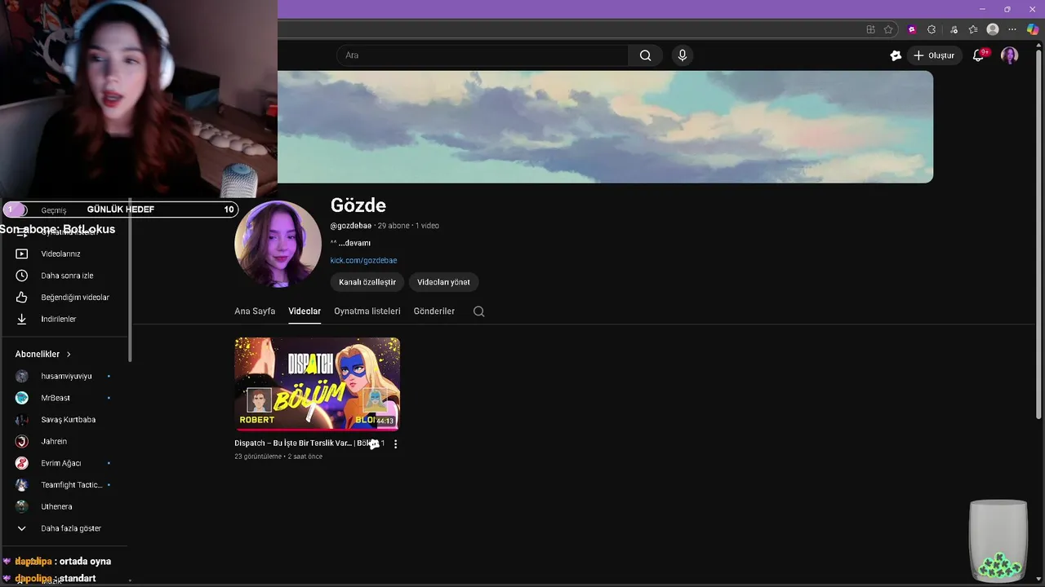Click the browser profile avatar icon
Viewport: 1045px width, 587px height.
click(993, 29)
